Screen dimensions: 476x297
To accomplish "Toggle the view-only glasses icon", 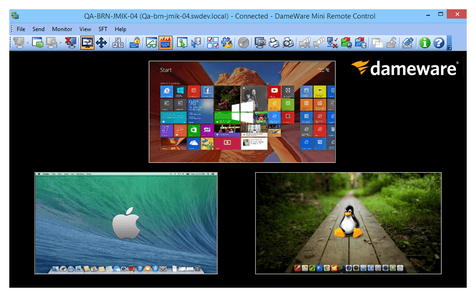I will click(x=151, y=43).
